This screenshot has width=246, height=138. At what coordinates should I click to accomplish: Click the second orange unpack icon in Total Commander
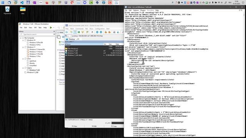(110, 32)
